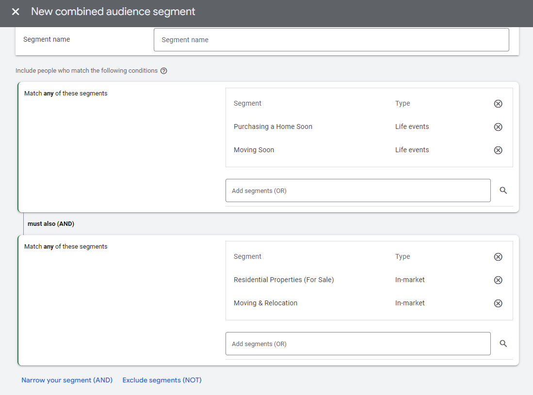Click In-market type for Residential Properties

tap(410, 280)
